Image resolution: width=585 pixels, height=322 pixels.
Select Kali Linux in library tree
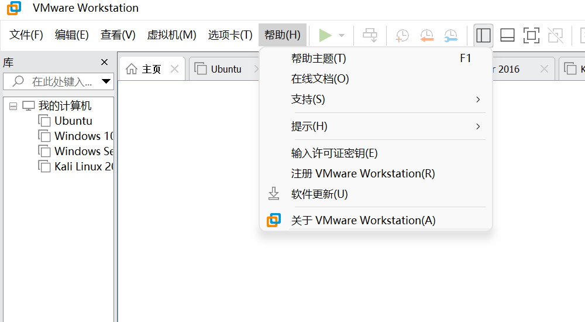[82, 166]
